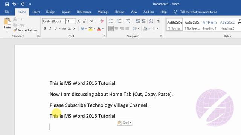Toggle Subscript formatting
The image size is (241, 135).
(69, 28)
